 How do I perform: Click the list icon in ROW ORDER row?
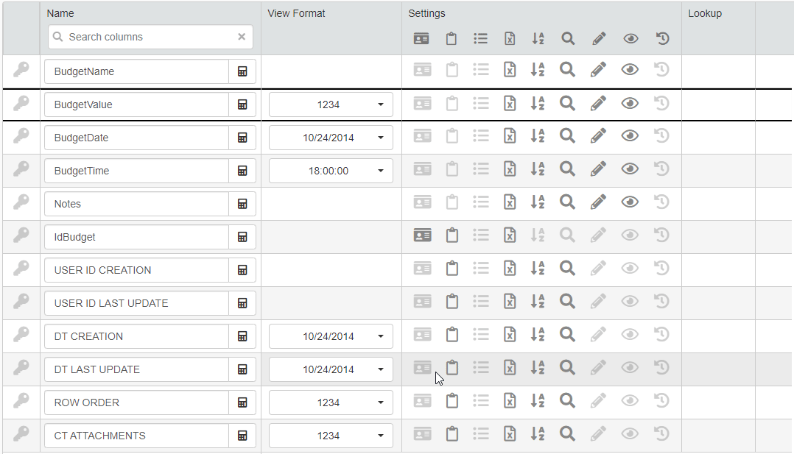point(481,401)
